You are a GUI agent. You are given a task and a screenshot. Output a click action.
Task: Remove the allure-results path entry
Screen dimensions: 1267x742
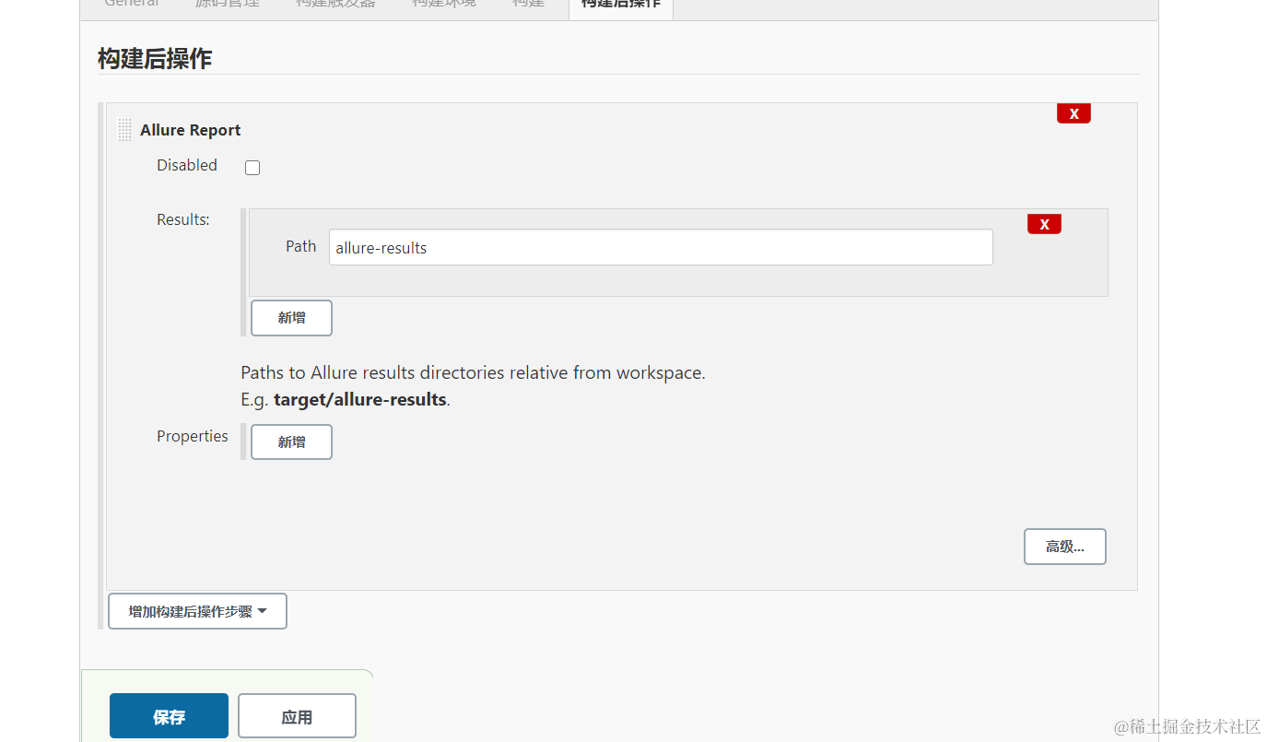click(x=1044, y=224)
